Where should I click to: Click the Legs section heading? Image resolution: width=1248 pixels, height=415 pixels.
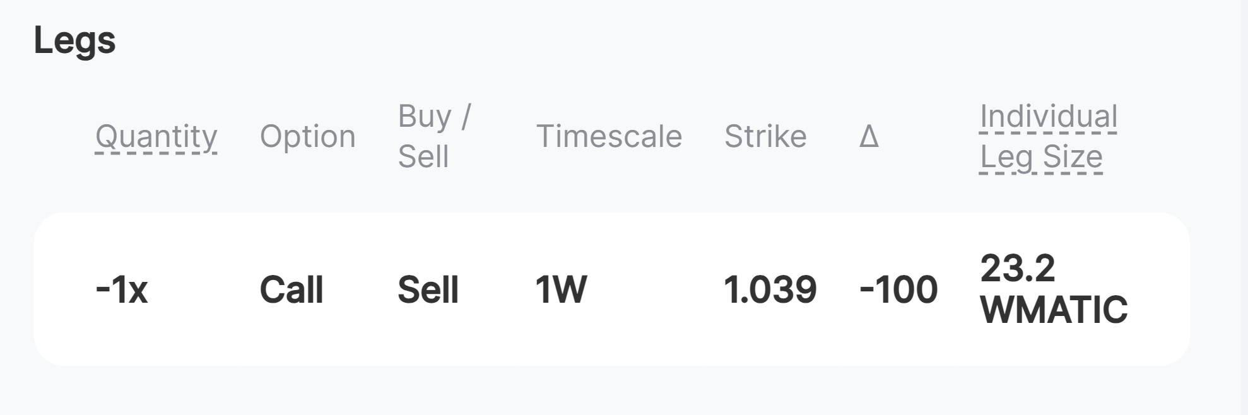point(74,41)
